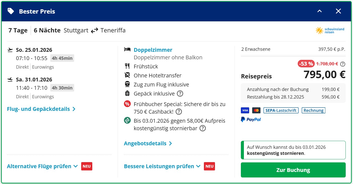
Task: Click the -53 % discount badge
Action: coord(306,64)
